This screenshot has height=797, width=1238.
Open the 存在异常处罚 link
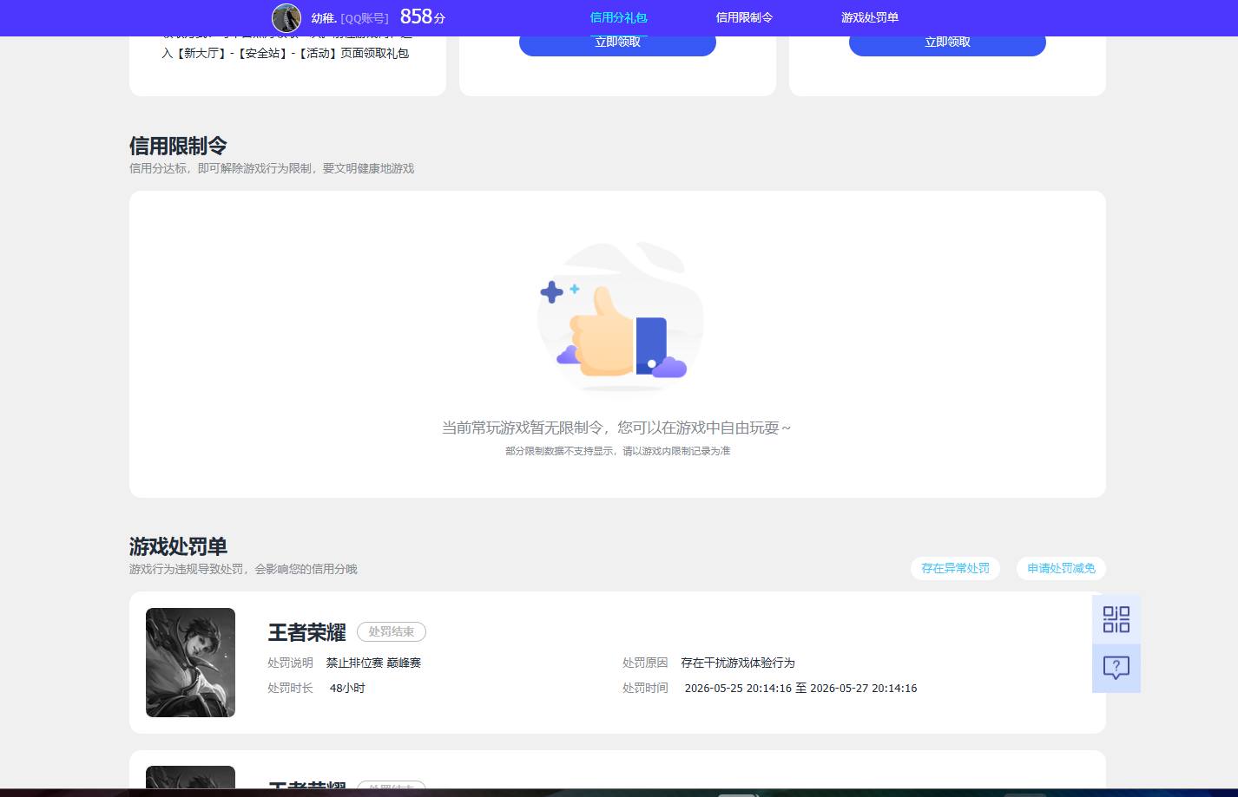tap(955, 568)
